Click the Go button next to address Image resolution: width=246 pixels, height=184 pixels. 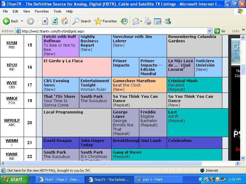tap(220, 31)
